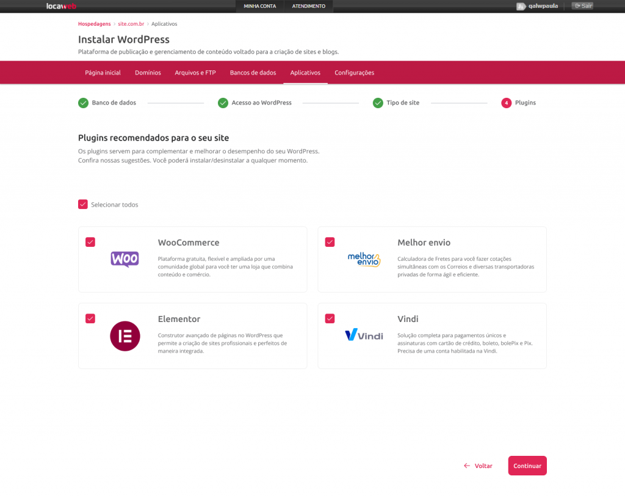Switch to the Domínios tab
This screenshot has height=498, width=625.
[x=148, y=73]
